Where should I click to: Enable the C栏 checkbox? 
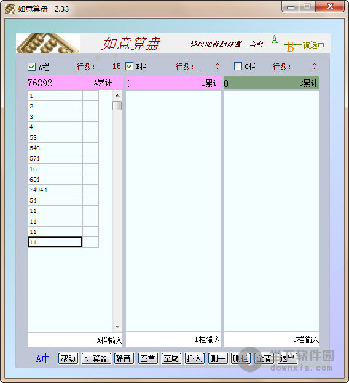point(238,67)
